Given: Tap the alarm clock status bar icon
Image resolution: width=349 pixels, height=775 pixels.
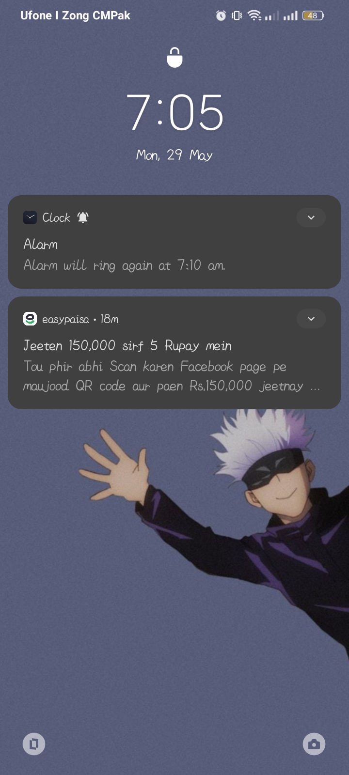Looking at the screenshot, I should coord(221,15).
